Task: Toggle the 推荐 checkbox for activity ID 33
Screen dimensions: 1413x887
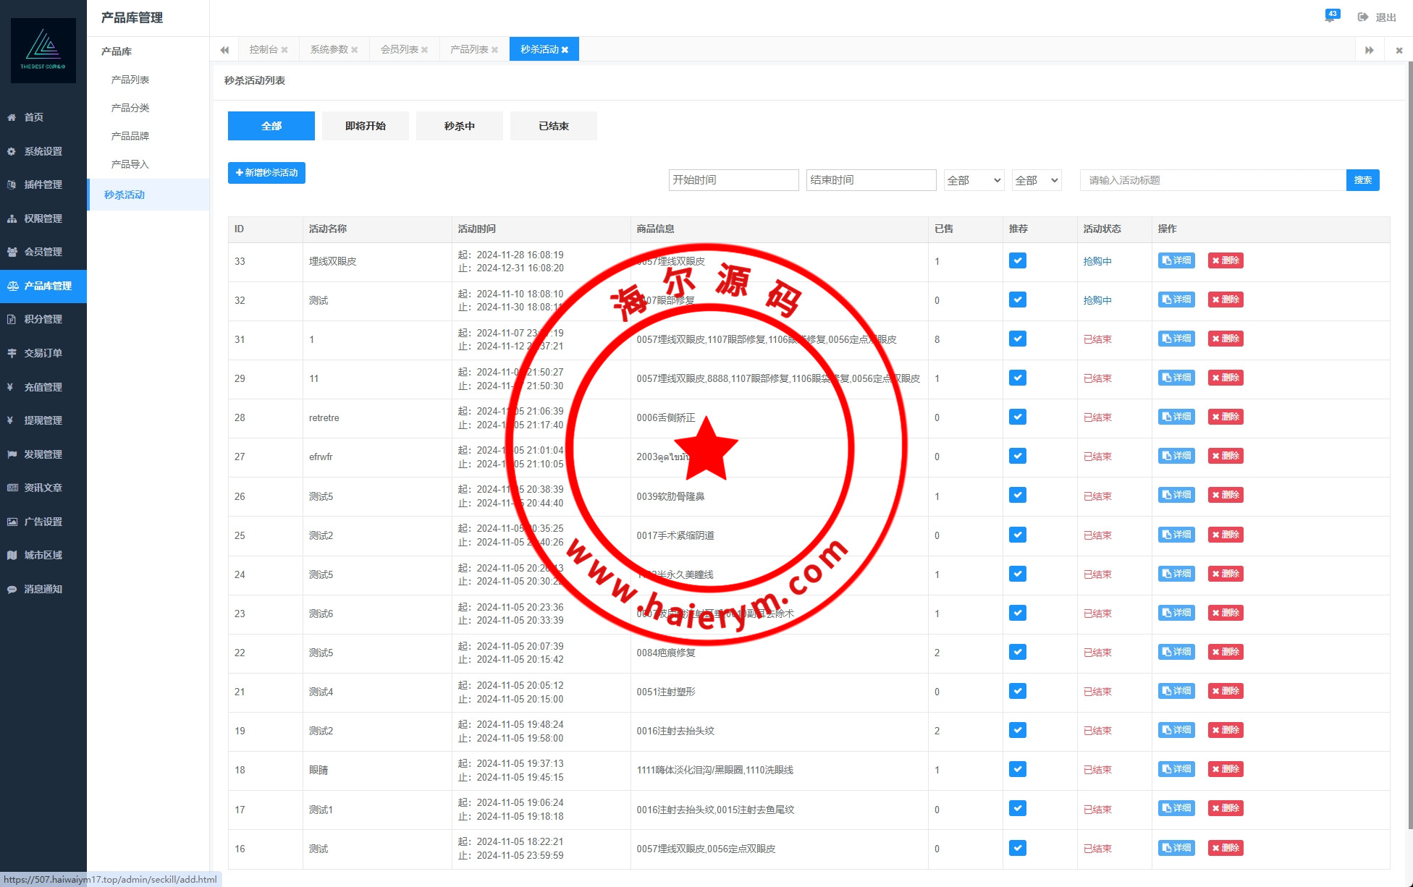Action: (x=1017, y=260)
